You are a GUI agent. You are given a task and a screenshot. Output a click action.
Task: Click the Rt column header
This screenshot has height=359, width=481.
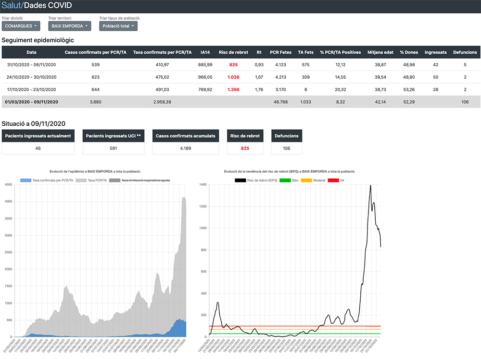click(x=259, y=52)
